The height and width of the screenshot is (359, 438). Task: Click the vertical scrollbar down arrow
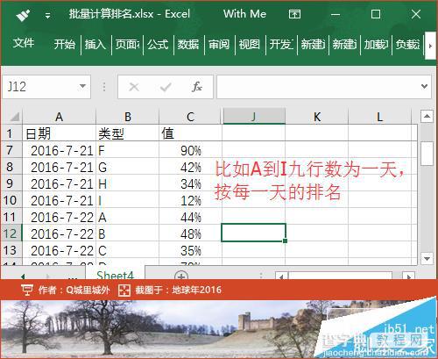[427, 258]
